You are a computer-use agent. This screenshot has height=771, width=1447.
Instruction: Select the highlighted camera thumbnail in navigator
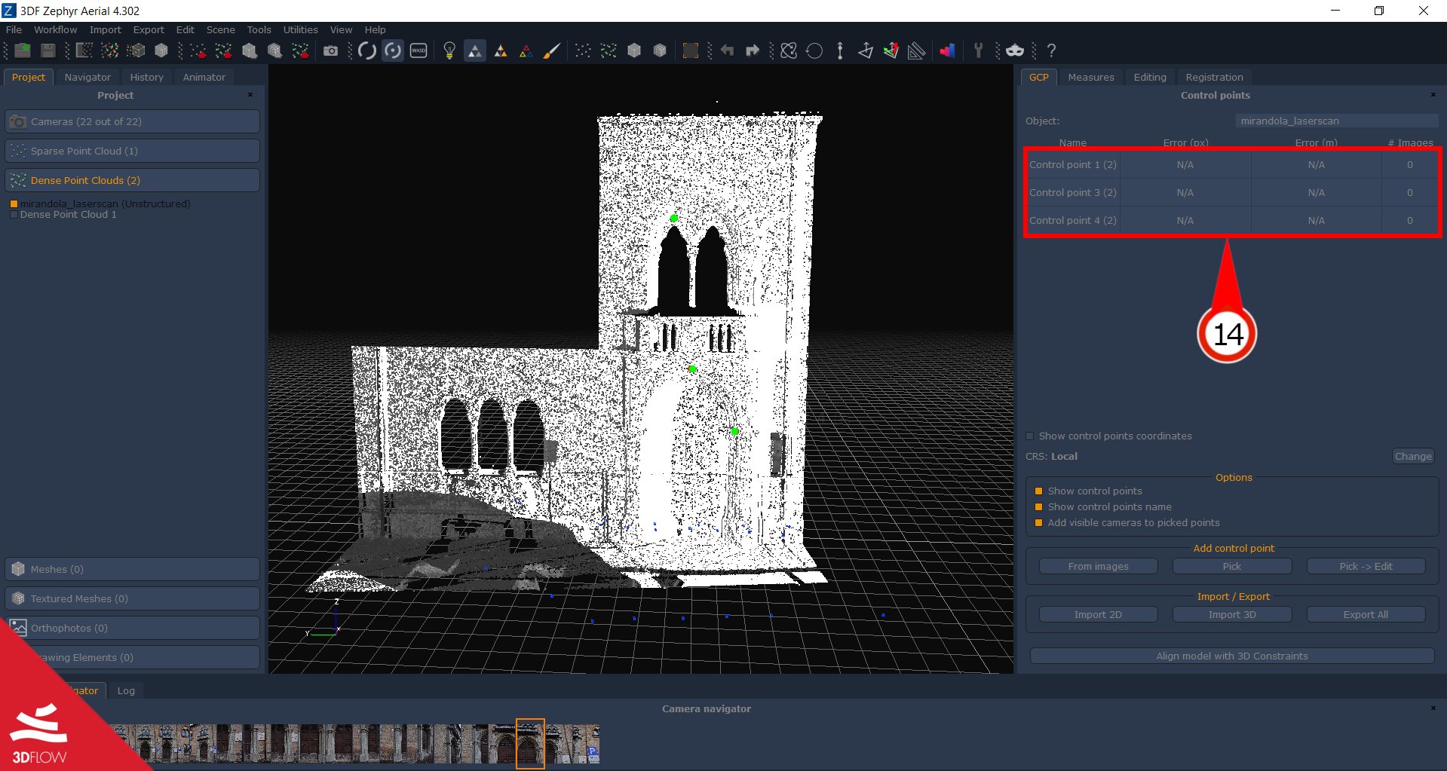pyautogui.click(x=530, y=744)
